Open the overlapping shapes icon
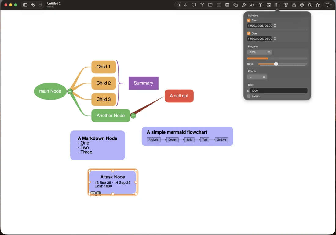336x235 pixels. [236, 5]
